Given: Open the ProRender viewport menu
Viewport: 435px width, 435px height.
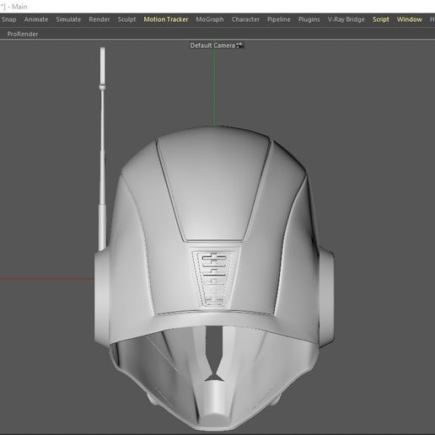Looking at the screenshot, I should 23,34.
